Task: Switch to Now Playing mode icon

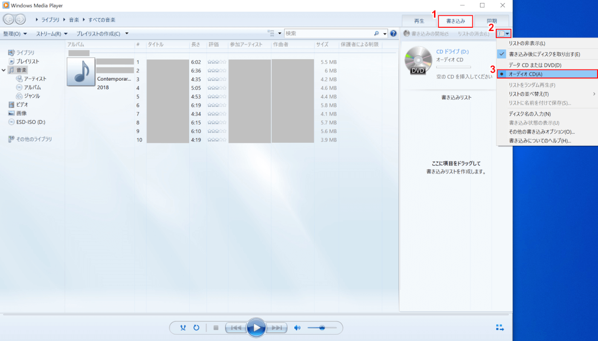Action: [x=500, y=327]
